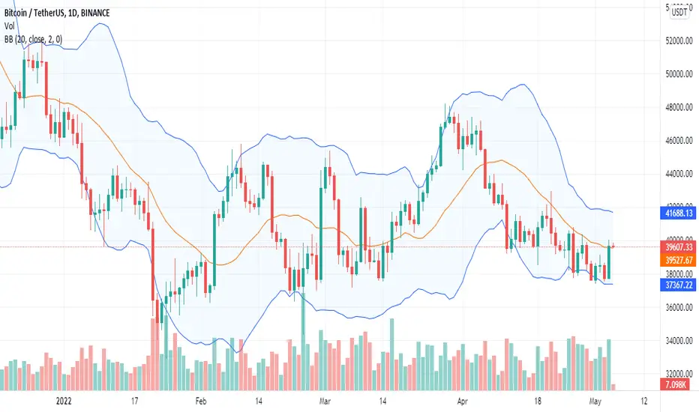The height and width of the screenshot is (412, 699).
Task: Click the orange 39527.67 basis label
Action: click(679, 260)
